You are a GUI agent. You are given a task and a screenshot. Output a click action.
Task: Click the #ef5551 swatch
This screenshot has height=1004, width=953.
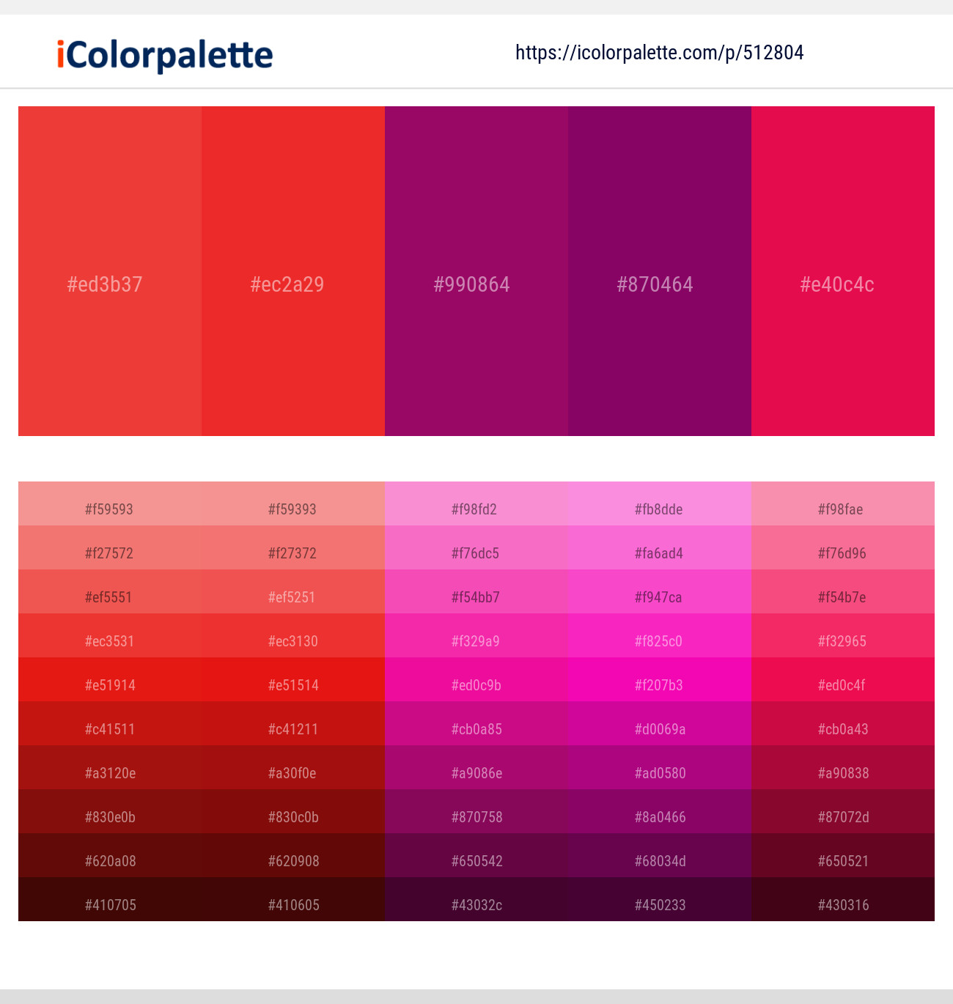(108, 597)
